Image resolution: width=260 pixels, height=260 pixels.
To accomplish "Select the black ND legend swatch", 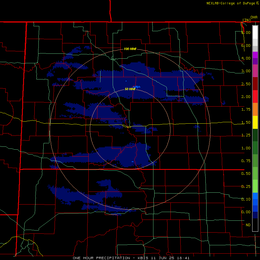I will 255,225.
